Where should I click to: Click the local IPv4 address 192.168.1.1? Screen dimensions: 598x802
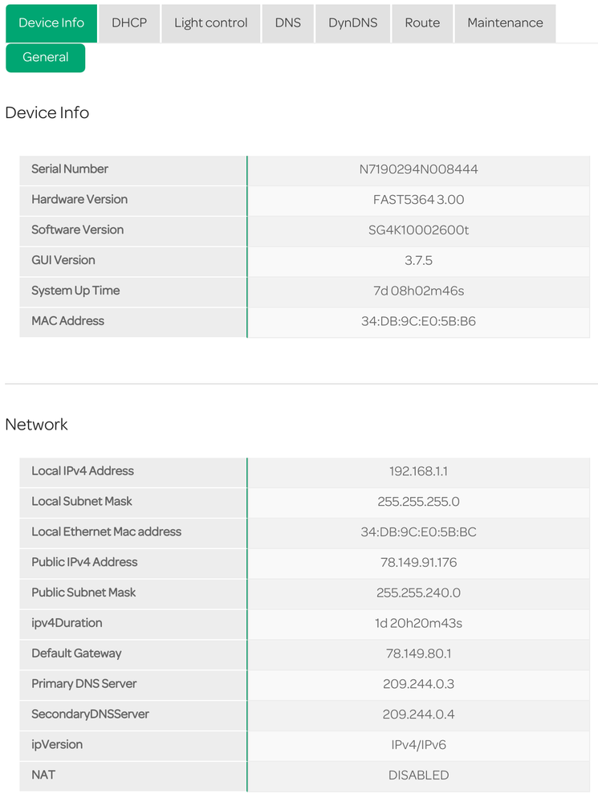(x=418, y=471)
